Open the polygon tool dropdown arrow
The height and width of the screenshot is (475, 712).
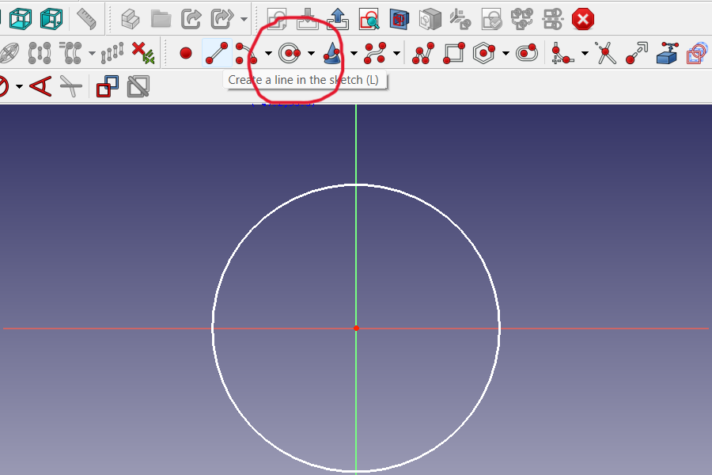[x=505, y=54]
